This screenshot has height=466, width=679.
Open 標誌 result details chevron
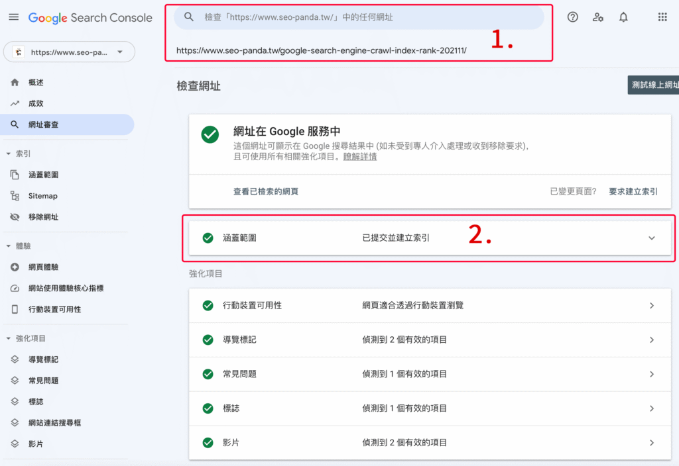click(x=652, y=408)
